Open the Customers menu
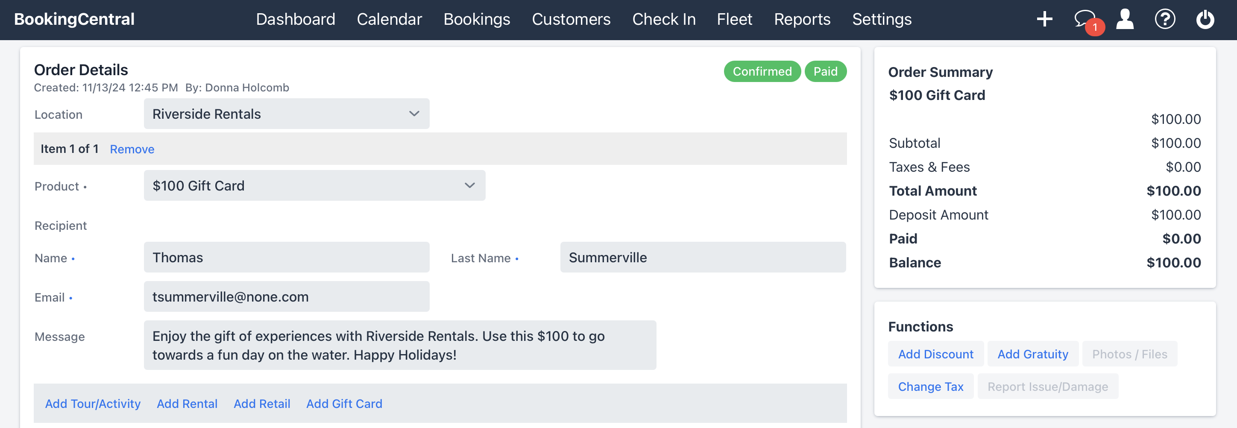The width and height of the screenshot is (1237, 428). coord(571,19)
